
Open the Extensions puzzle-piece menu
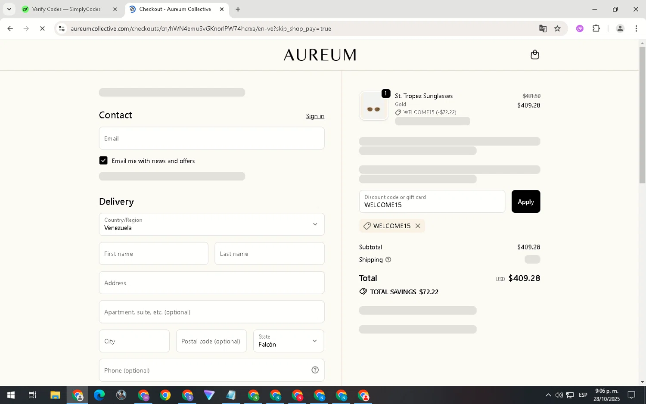596,28
